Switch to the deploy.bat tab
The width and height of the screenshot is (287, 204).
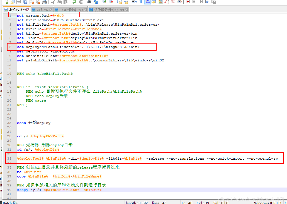coord(17,10)
